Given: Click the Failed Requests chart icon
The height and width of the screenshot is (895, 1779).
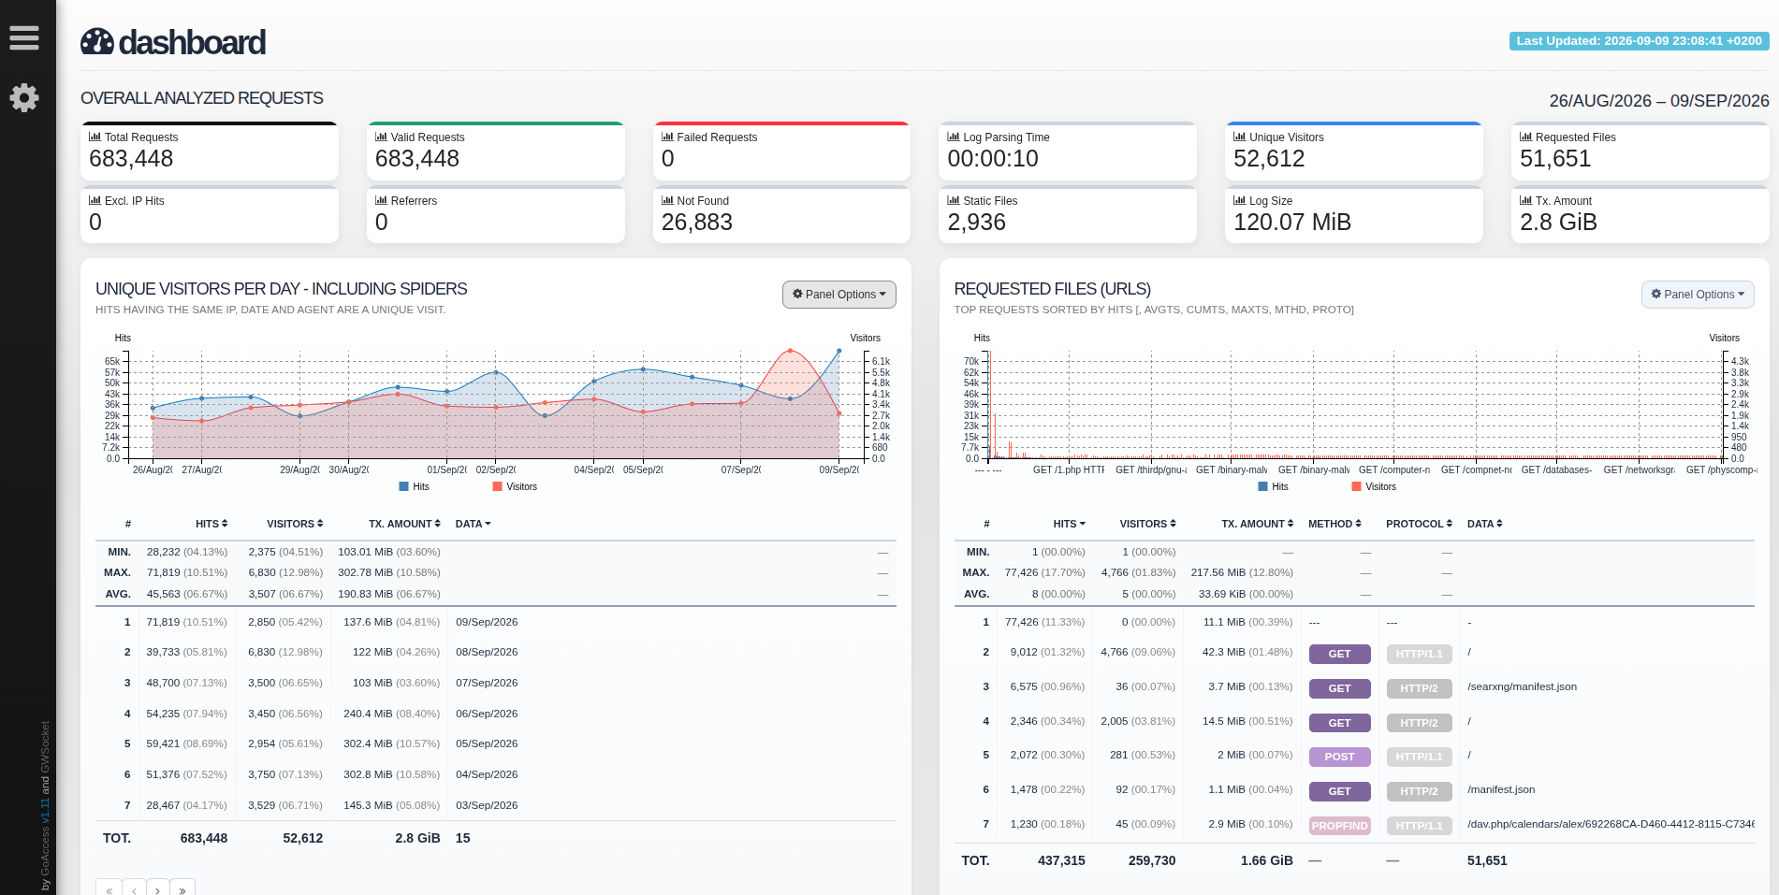Looking at the screenshot, I should click(667, 137).
